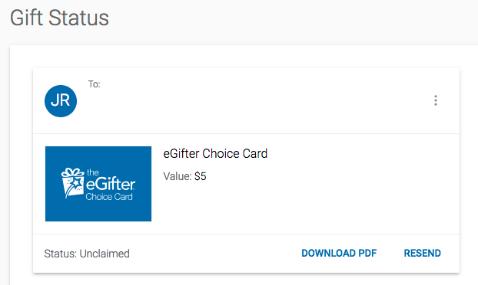
Task: Click the eGifter Choice Card title text
Action: coord(215,153)
